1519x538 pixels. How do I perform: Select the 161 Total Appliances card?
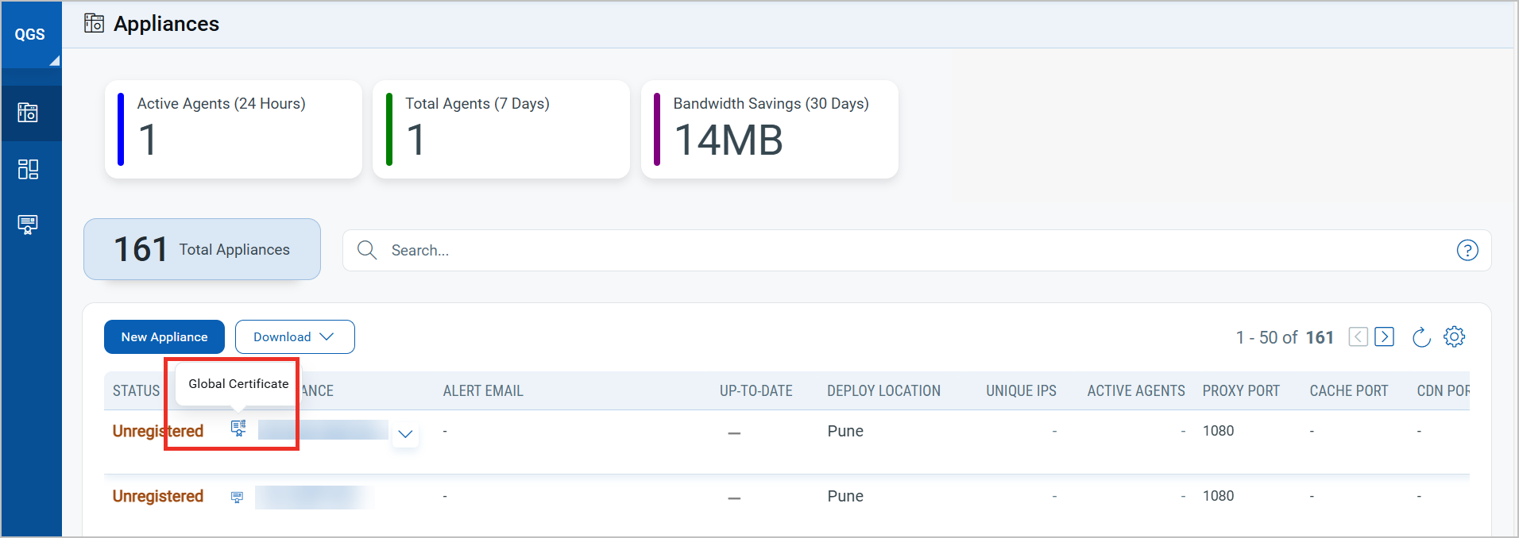(202, 249)
